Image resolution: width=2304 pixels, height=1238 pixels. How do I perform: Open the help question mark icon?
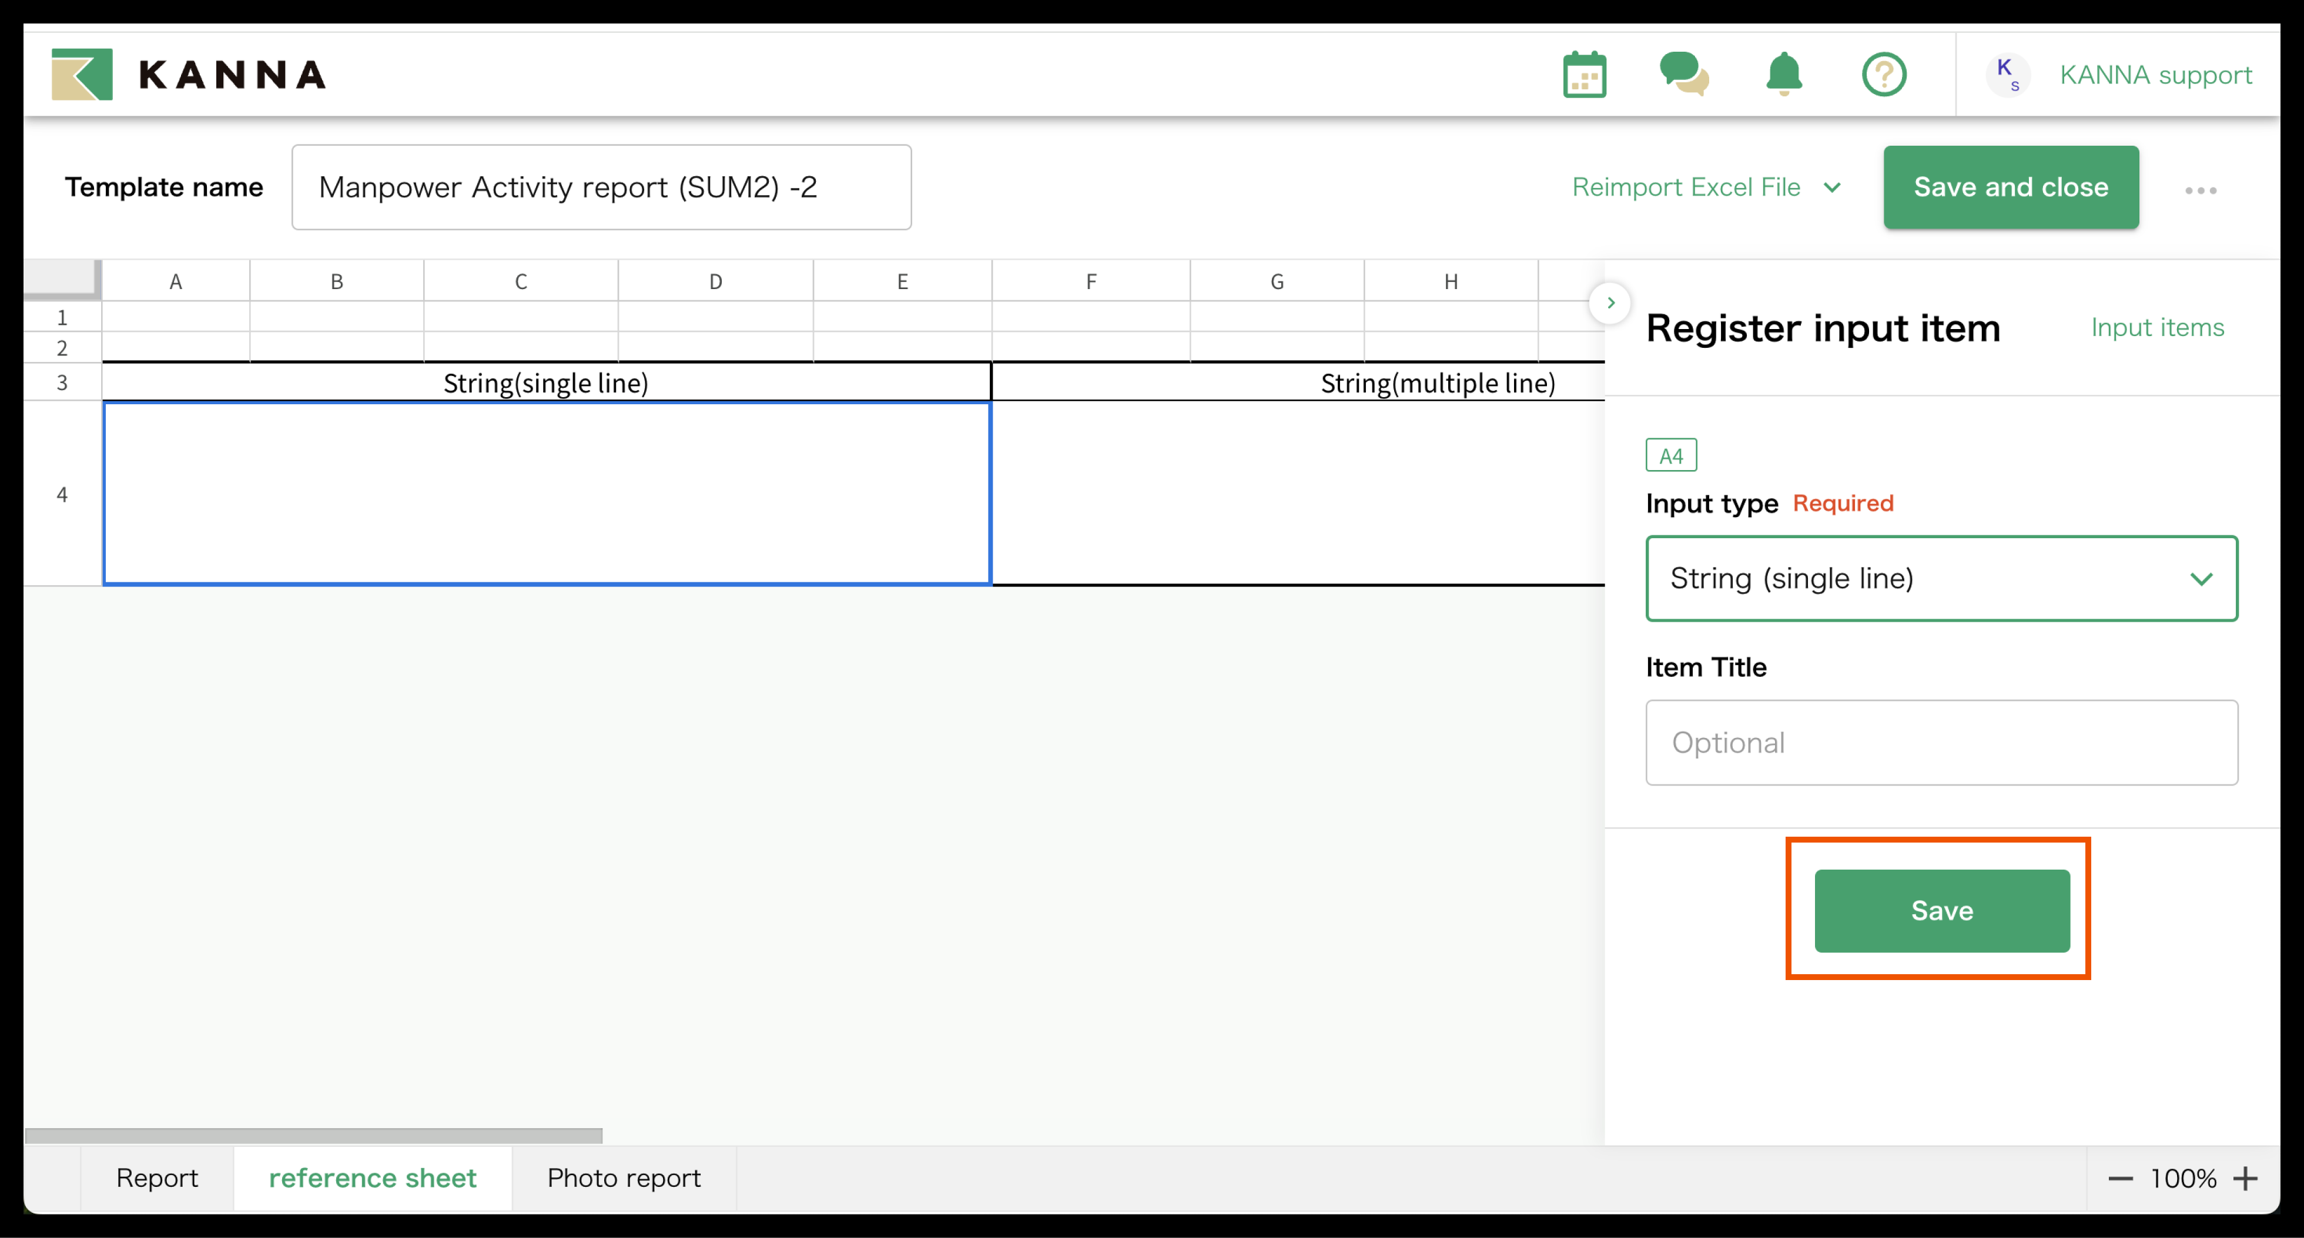coord(1884,74)
